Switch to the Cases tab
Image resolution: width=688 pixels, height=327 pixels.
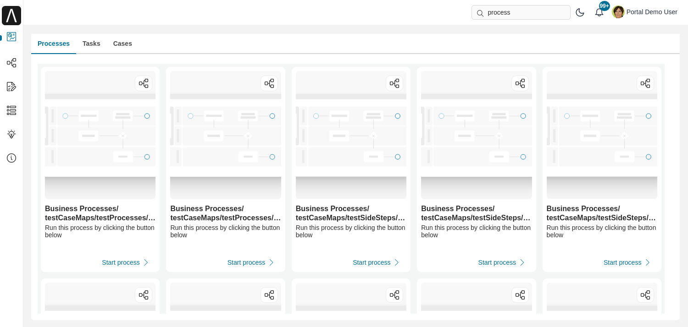click(x=122, y=44)
